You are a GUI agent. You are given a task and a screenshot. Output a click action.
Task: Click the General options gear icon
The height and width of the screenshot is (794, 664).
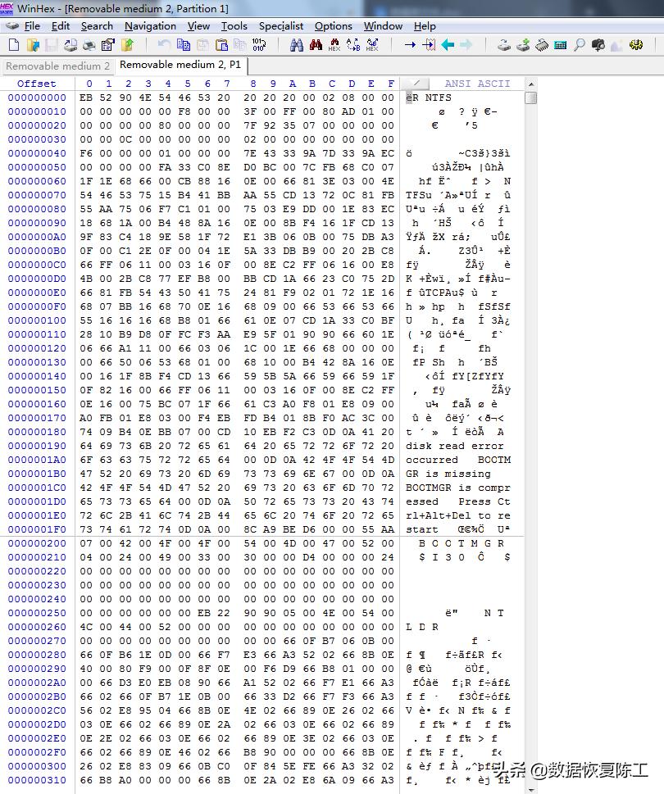636,45
